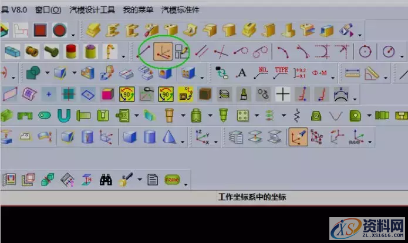Open the measure angle protractor tool
This screenshot has width=408, height=243.
point(372,73)
